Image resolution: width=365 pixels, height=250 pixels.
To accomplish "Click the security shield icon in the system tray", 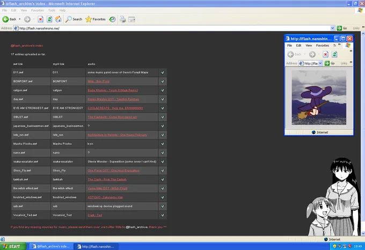I will click(334, 246).
